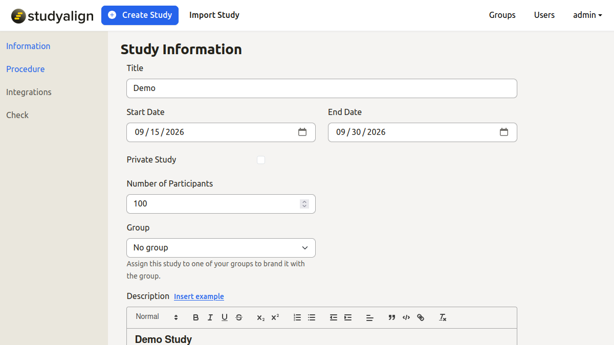Insert a hyperlink in description
614x345 pixels.
(421, 317)
